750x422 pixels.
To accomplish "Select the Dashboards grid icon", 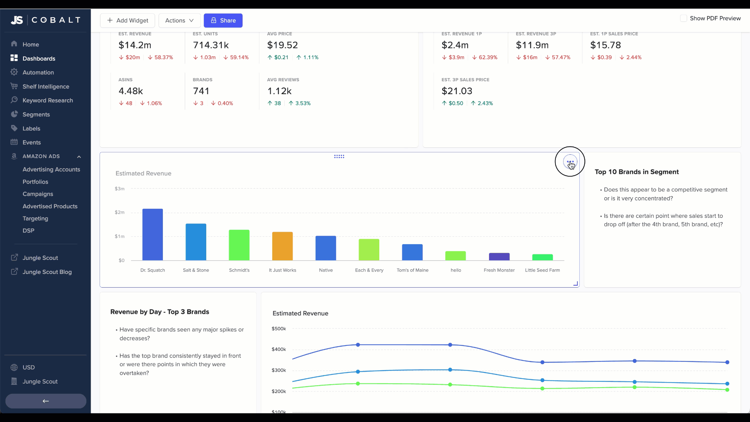I will click(14, 58).
